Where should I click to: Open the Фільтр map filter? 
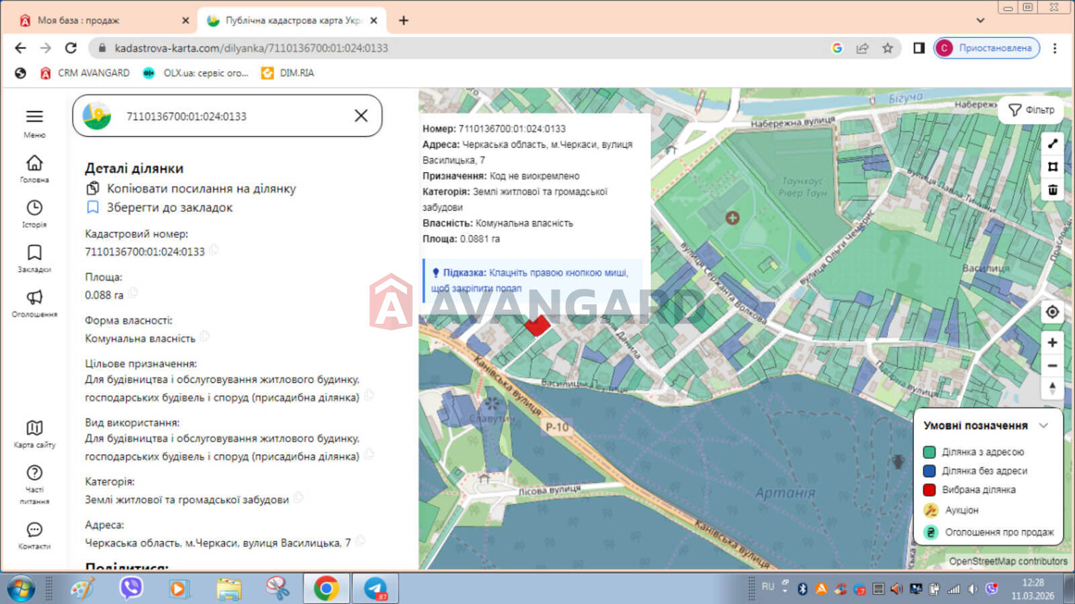pos(1031,110)
